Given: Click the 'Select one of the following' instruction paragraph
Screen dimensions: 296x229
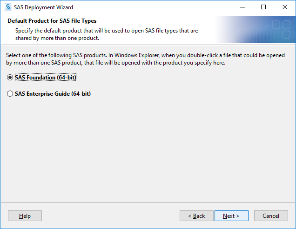Looking at the screenshot, I should (145, 59).
